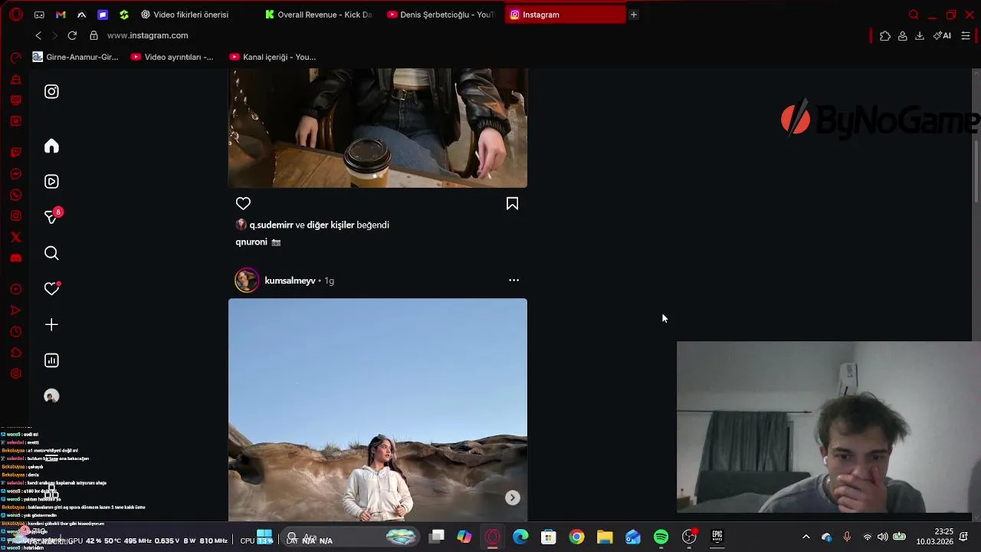The width and height of the screenshot is (981, 552).
Task: Open the browser AI assistant button
Action: pyautogui.click(x=942, y=35)
